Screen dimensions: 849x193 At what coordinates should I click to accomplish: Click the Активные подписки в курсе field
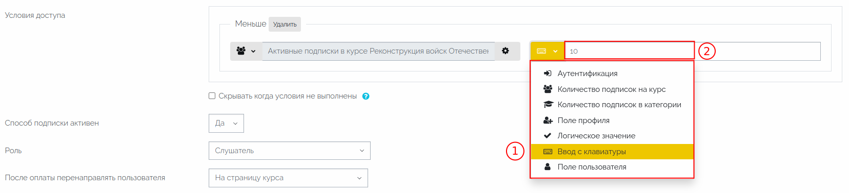tap(378, 51)
